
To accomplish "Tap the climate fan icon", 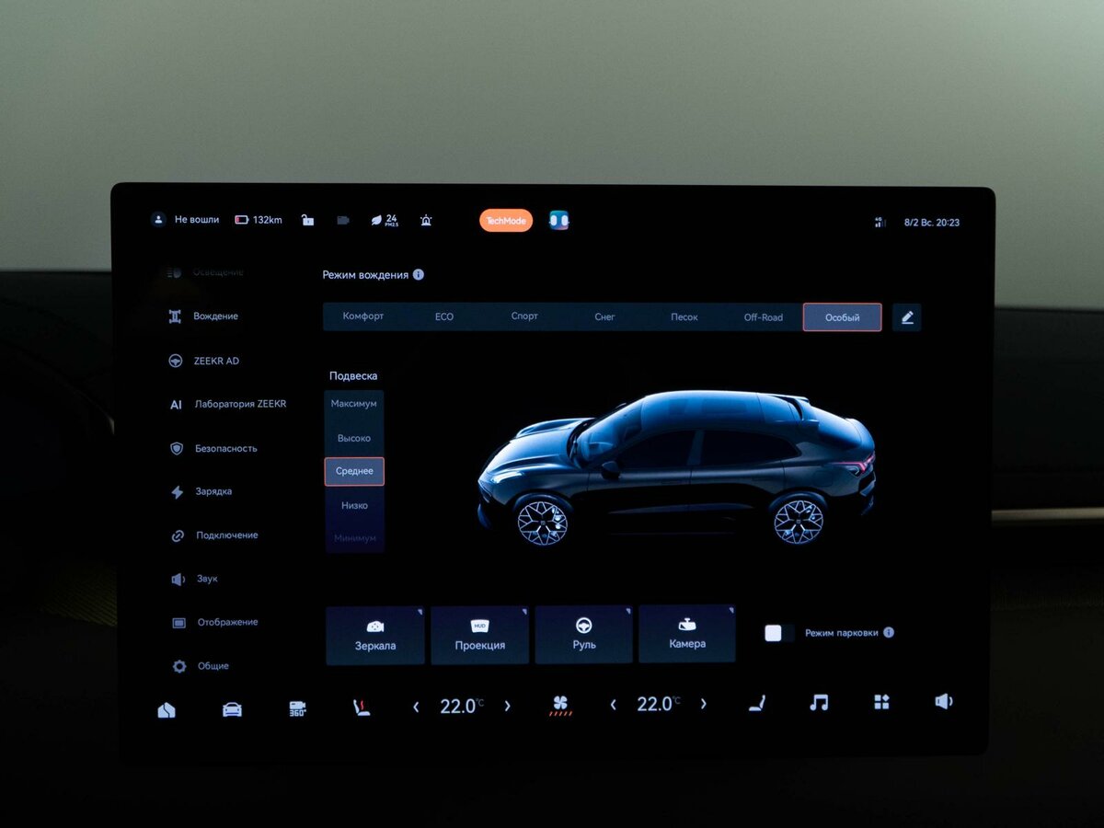I will 560,706.
